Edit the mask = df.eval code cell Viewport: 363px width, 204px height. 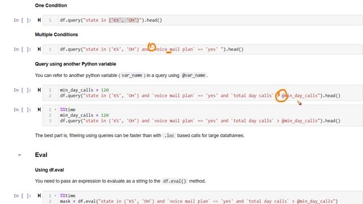coord(202,198)
